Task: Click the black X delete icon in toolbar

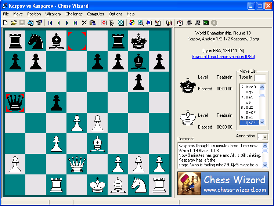Action: (x=84, y=23)
